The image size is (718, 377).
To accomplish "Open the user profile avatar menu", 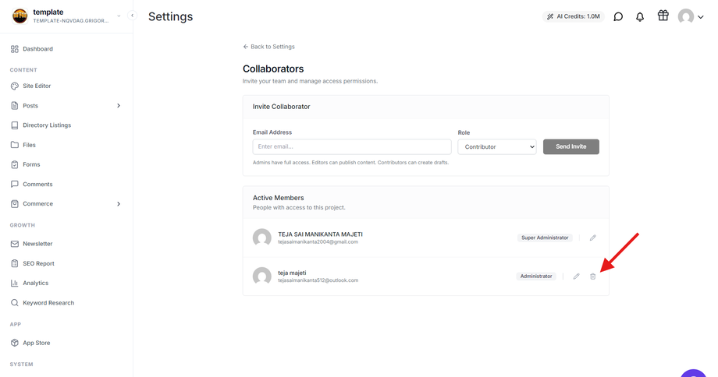I will 691,17.
